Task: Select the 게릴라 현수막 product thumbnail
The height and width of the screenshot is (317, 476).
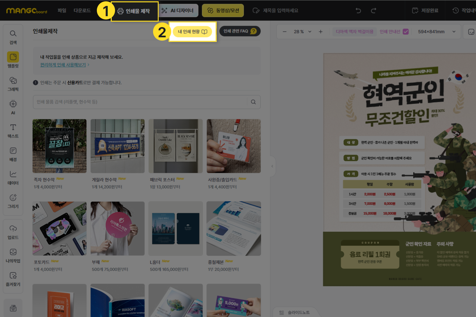Action: 118,146
